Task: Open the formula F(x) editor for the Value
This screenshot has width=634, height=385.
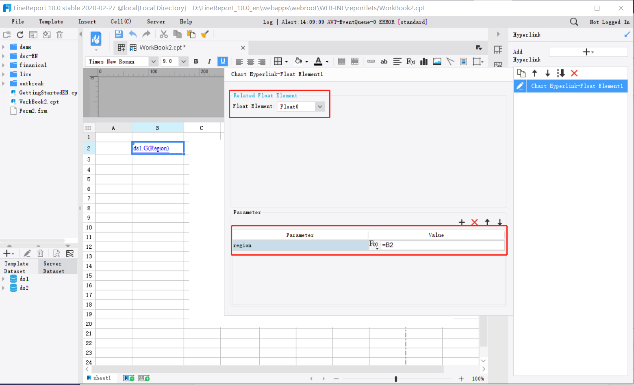Action: click(373, 244)
